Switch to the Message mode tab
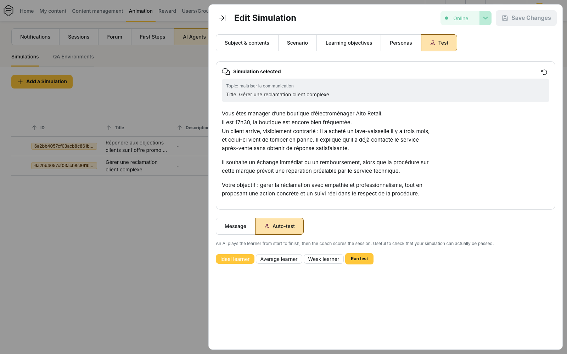This screenshot has height=354, width=567. point(235,226)
